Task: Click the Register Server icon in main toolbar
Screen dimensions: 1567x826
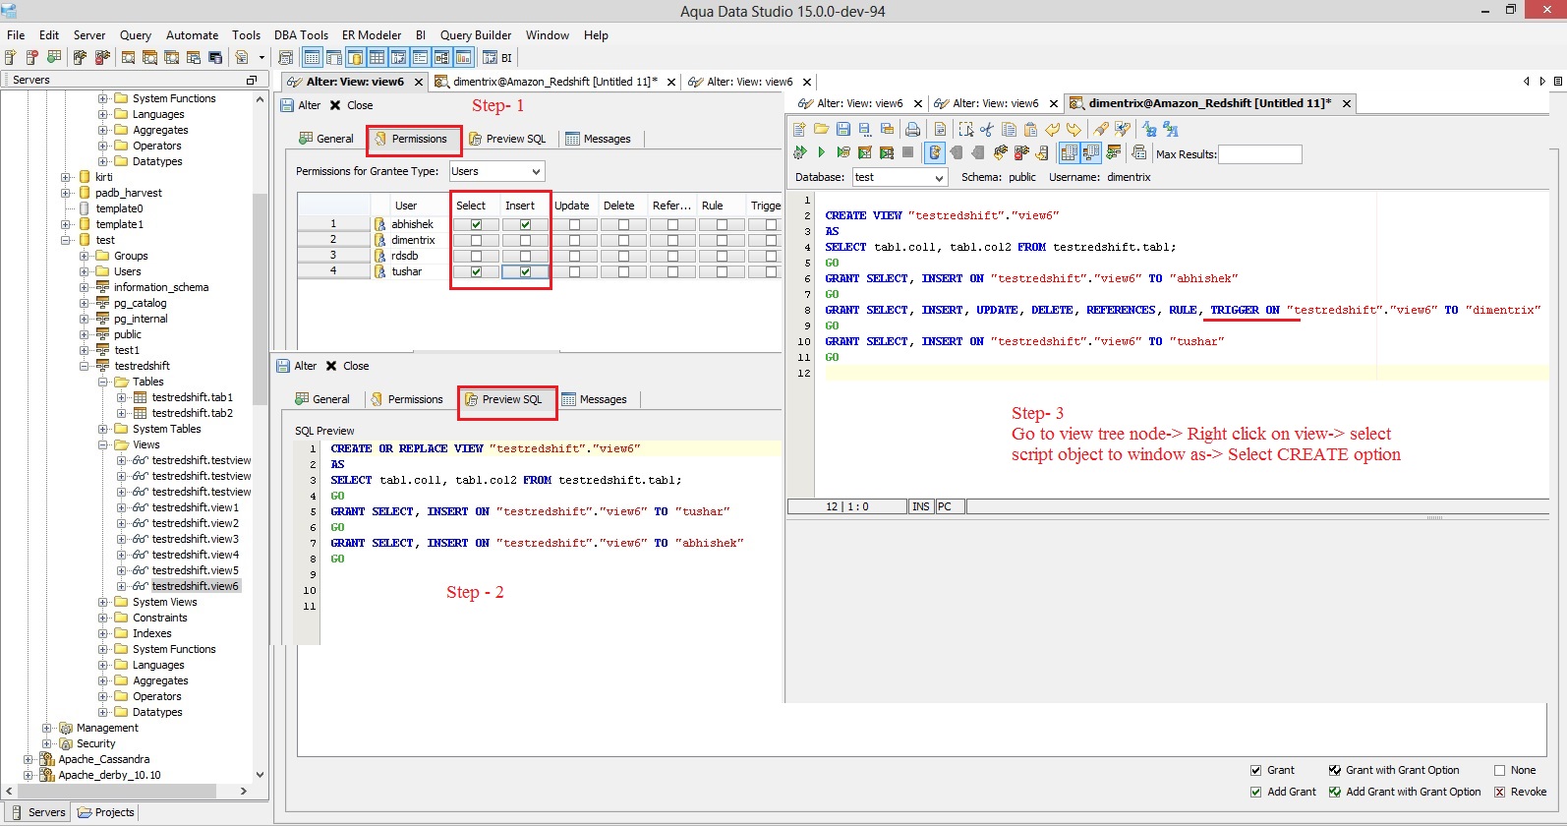Action: click(x=11, y=57)
